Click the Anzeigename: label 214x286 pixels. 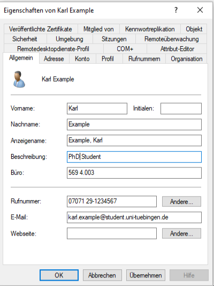tap(28, 141)
